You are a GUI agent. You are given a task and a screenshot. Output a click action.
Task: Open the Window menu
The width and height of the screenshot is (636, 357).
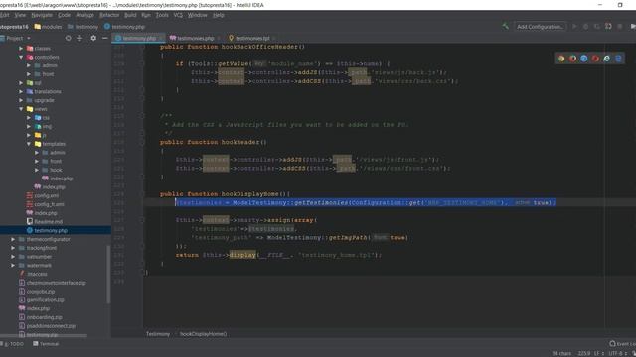click(x=197, y=15)
